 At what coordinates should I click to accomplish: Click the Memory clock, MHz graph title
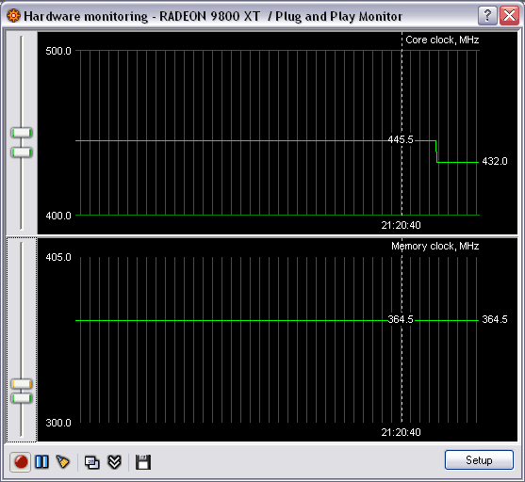click(435, 247)
